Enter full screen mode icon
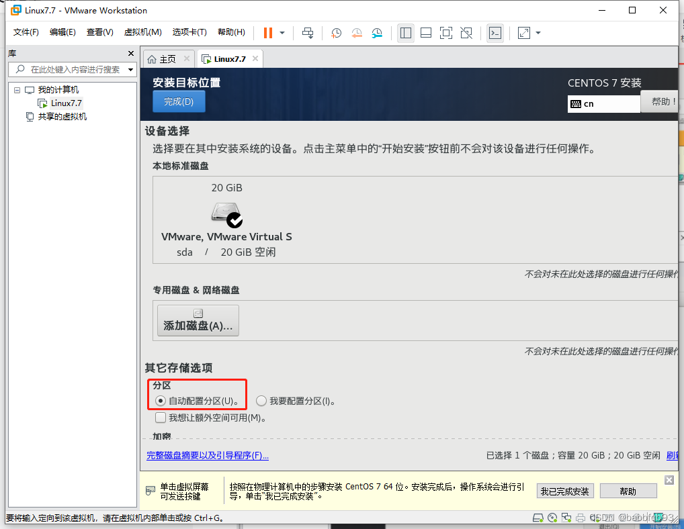The image size is (684, 529). (x=446, y=33)
